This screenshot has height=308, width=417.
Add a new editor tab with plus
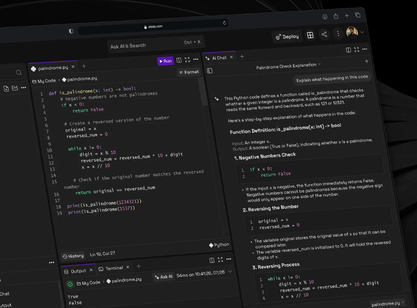click(x=84, y=66)
